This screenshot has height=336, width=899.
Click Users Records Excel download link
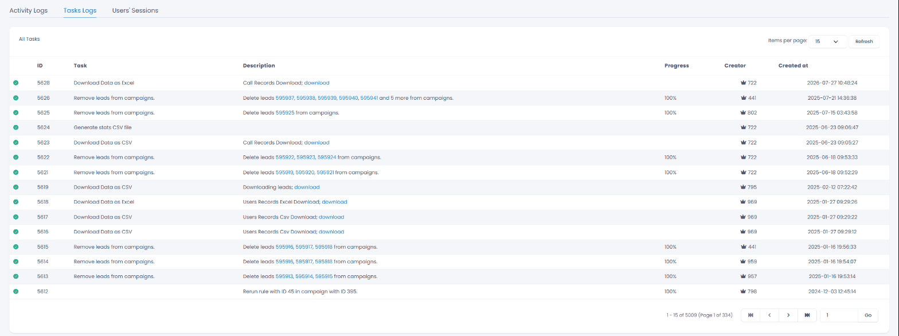[334, 202]
